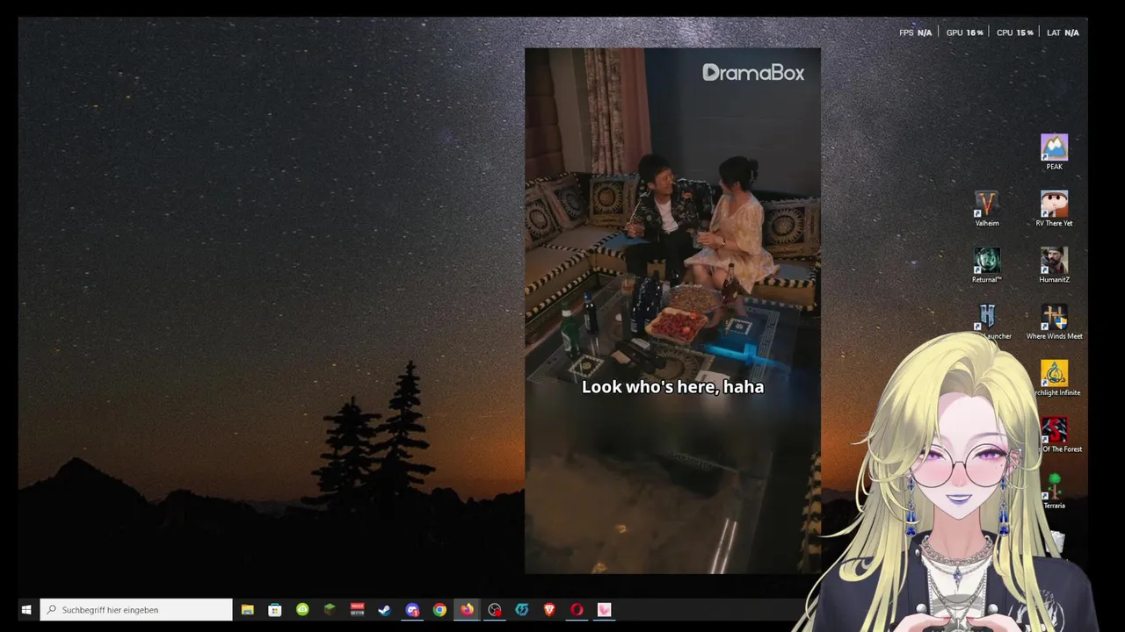The width and height of the screenshot is (1125, 632).
Task: Open the green circular taskbar app
Action: pos(302,609)
